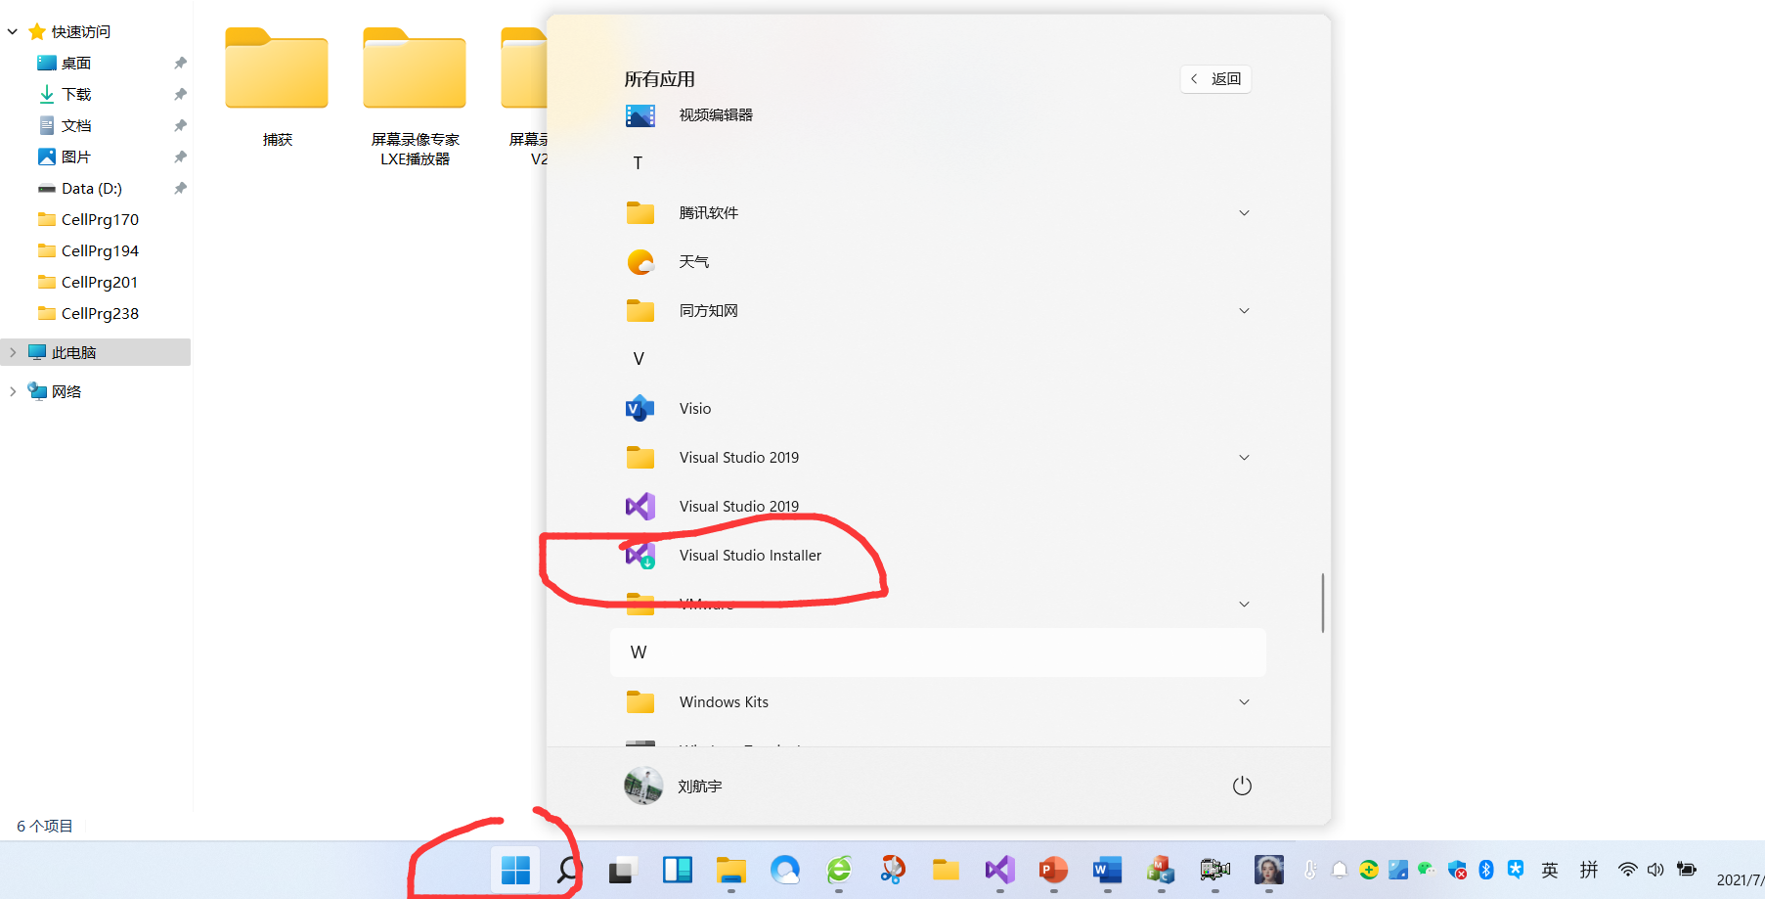Click the power button in Start menu
Screen dimensions: 1765x899
(1242, 786)
